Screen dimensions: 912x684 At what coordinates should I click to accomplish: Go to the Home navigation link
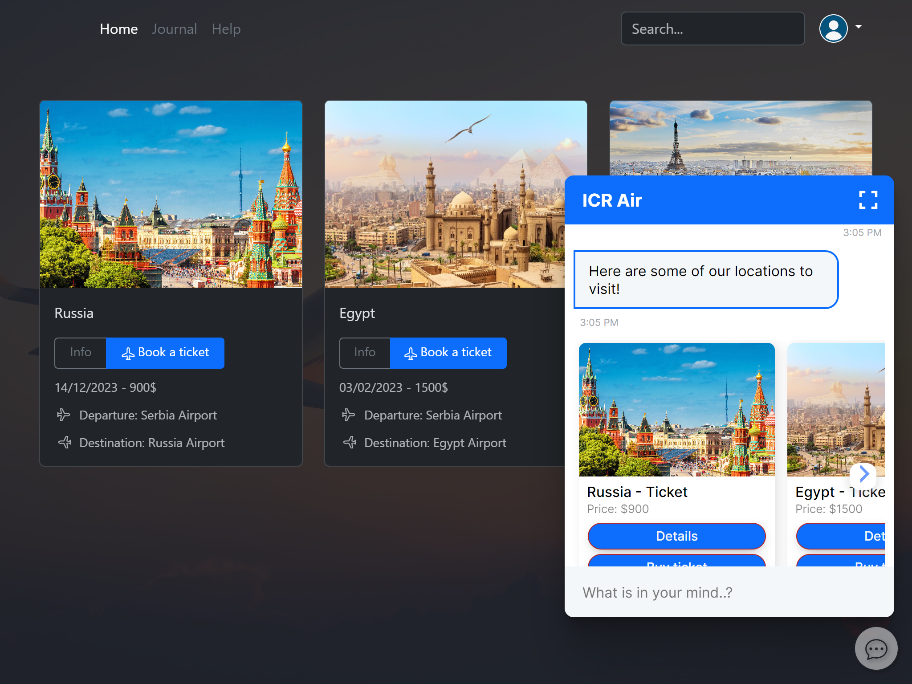[x=118, y=29]
